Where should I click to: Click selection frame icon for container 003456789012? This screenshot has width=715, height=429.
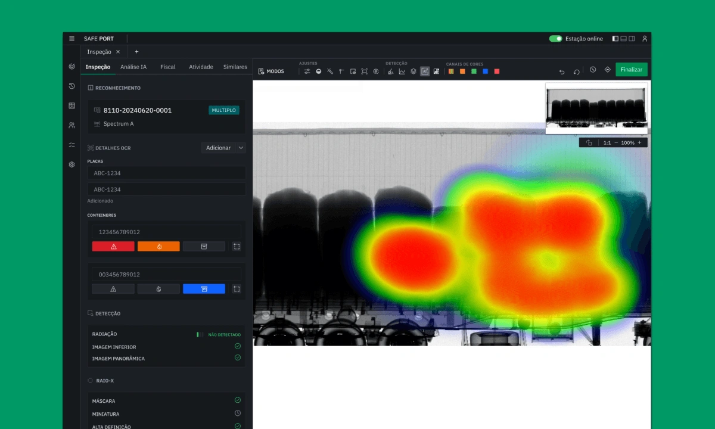click(237, 289)
